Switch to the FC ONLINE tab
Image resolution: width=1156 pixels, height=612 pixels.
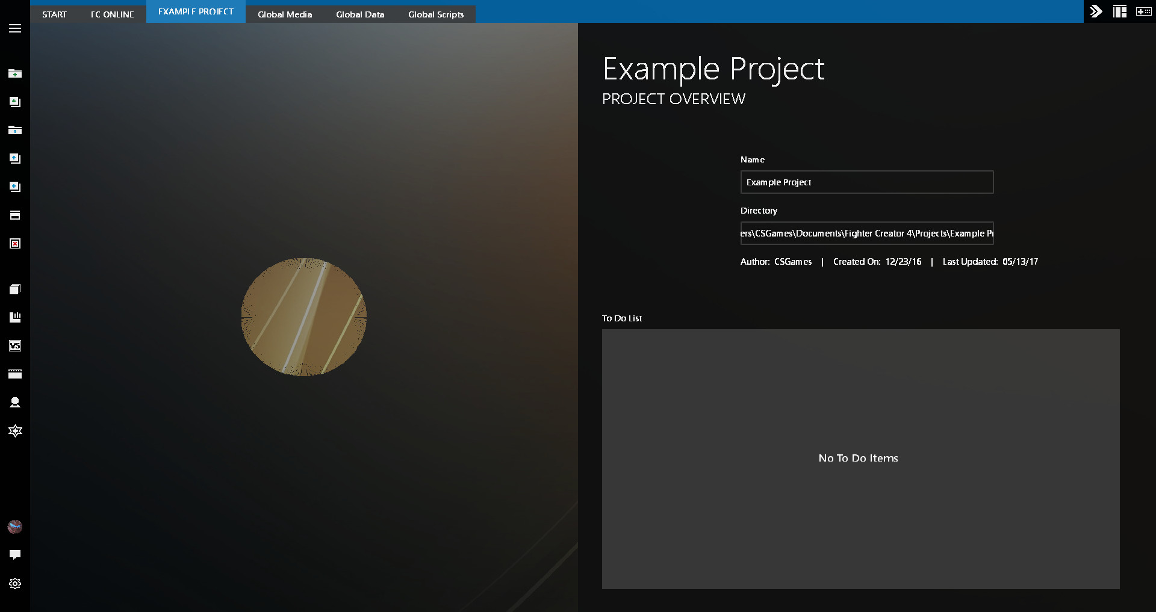tap(112, 14)
